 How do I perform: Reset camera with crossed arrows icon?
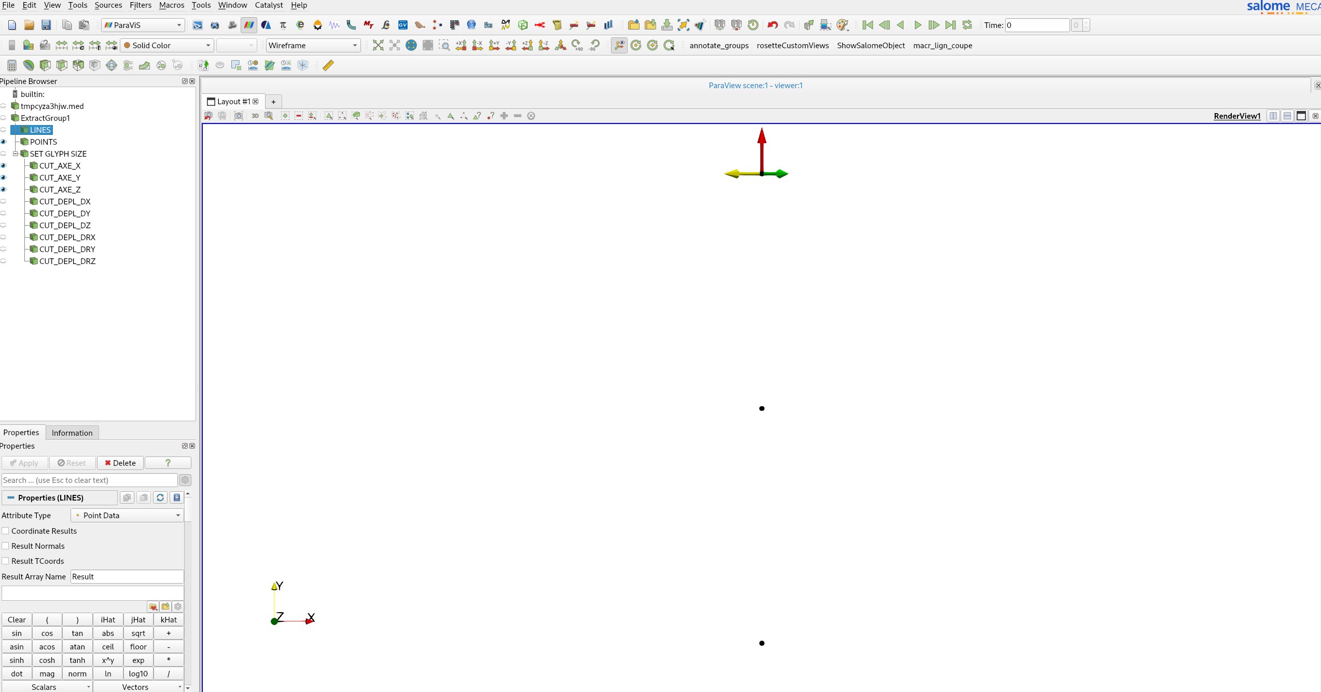[x=378, y=46]
